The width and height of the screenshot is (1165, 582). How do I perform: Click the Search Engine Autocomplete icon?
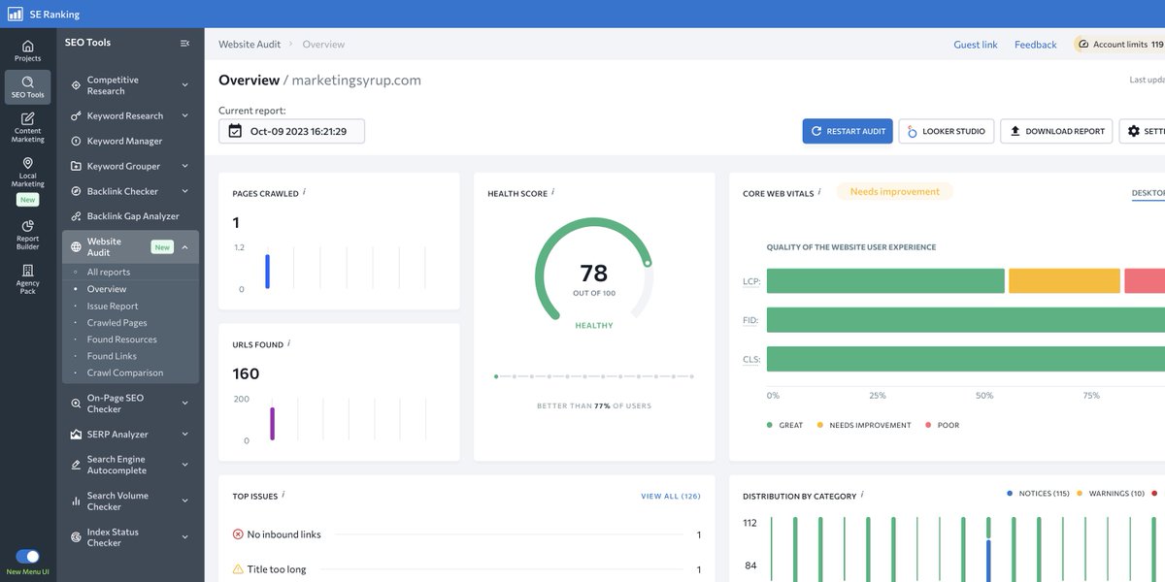tap(76, 465)
